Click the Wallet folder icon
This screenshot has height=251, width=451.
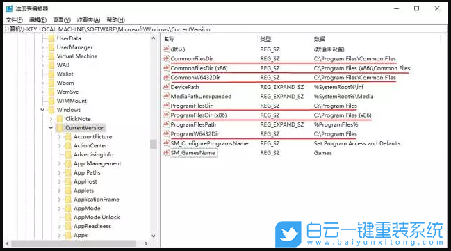[x=51, y=74]
